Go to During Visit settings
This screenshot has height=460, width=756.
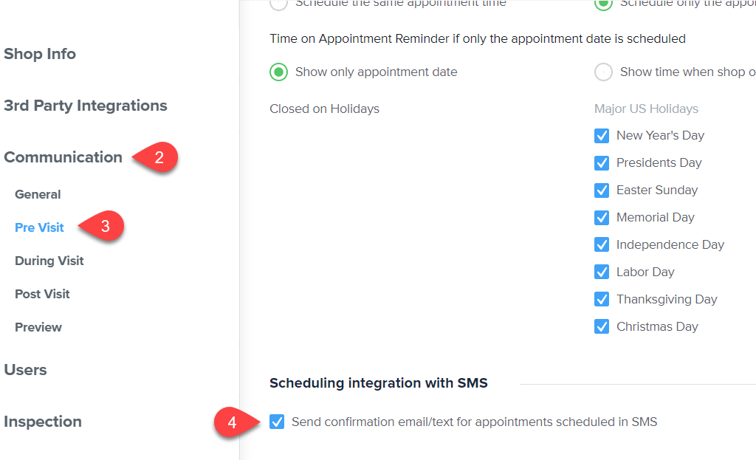point(49,261)
